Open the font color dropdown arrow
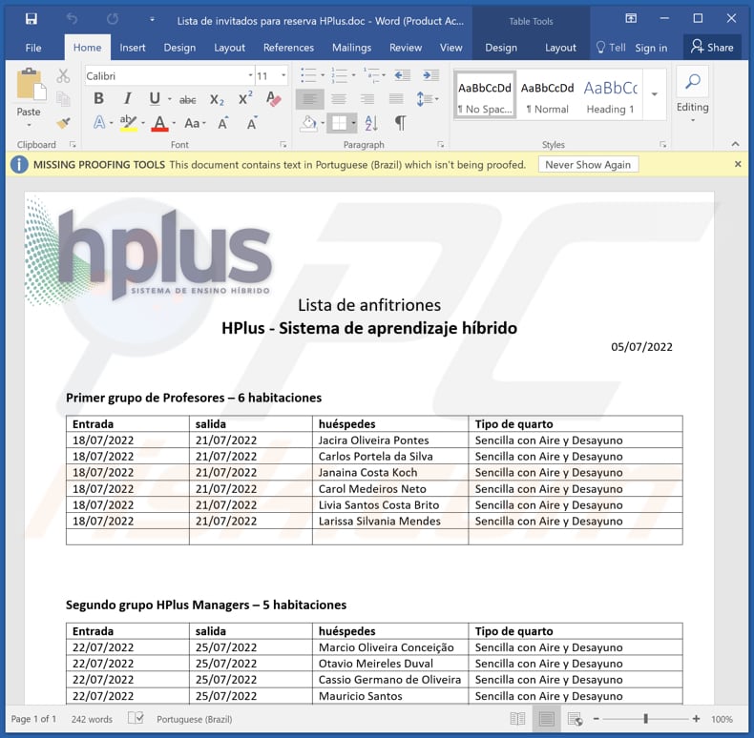This screenshot has height=738, width=754. point(174,124)
